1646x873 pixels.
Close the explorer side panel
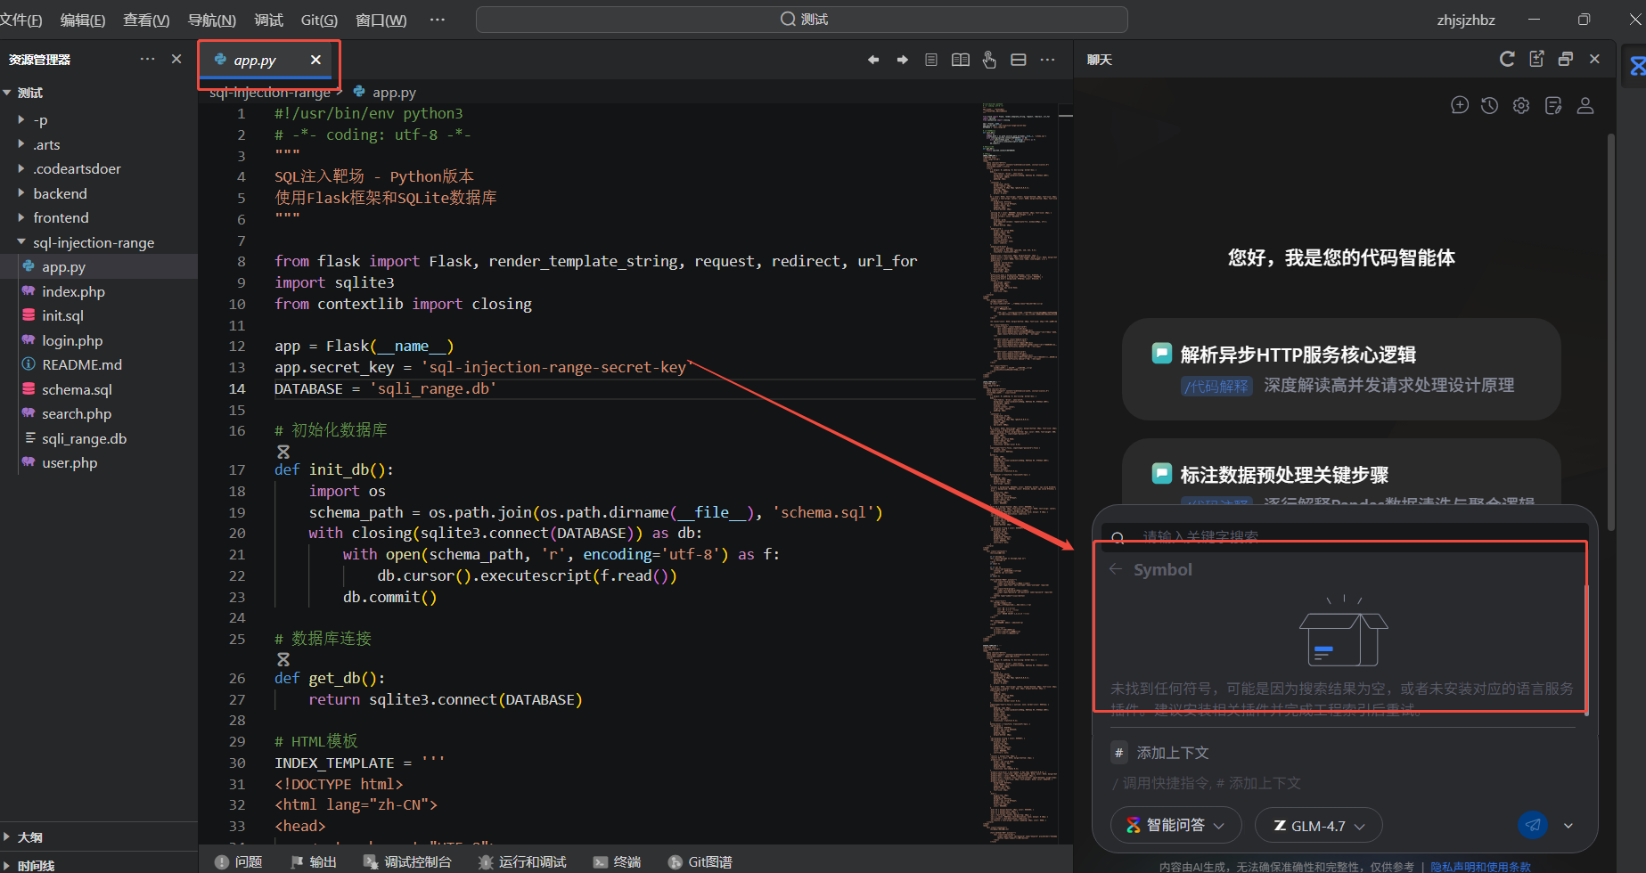coord(176,59)
